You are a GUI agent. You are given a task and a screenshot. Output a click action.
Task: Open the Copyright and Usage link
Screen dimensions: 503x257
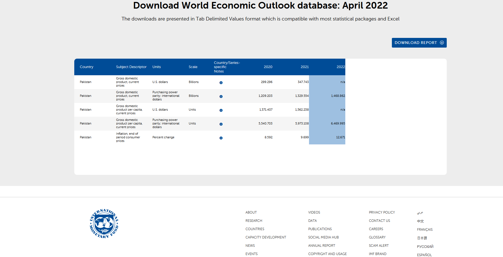tap(327, 254)
